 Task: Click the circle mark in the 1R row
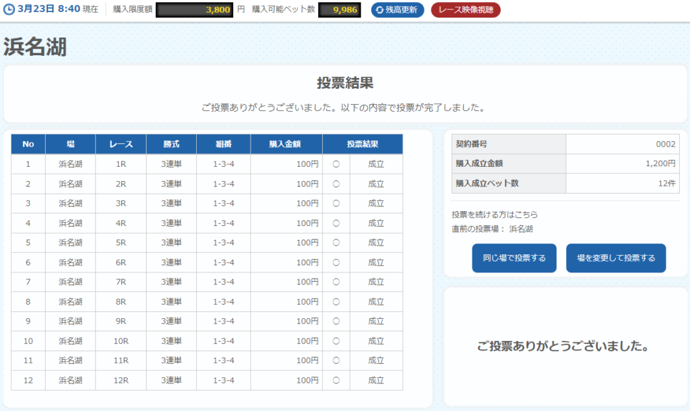tap(336, 164)
